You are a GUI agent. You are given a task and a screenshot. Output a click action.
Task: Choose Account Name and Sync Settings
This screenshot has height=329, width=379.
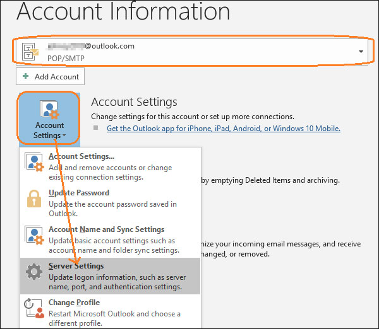click(x=110, y=240)
